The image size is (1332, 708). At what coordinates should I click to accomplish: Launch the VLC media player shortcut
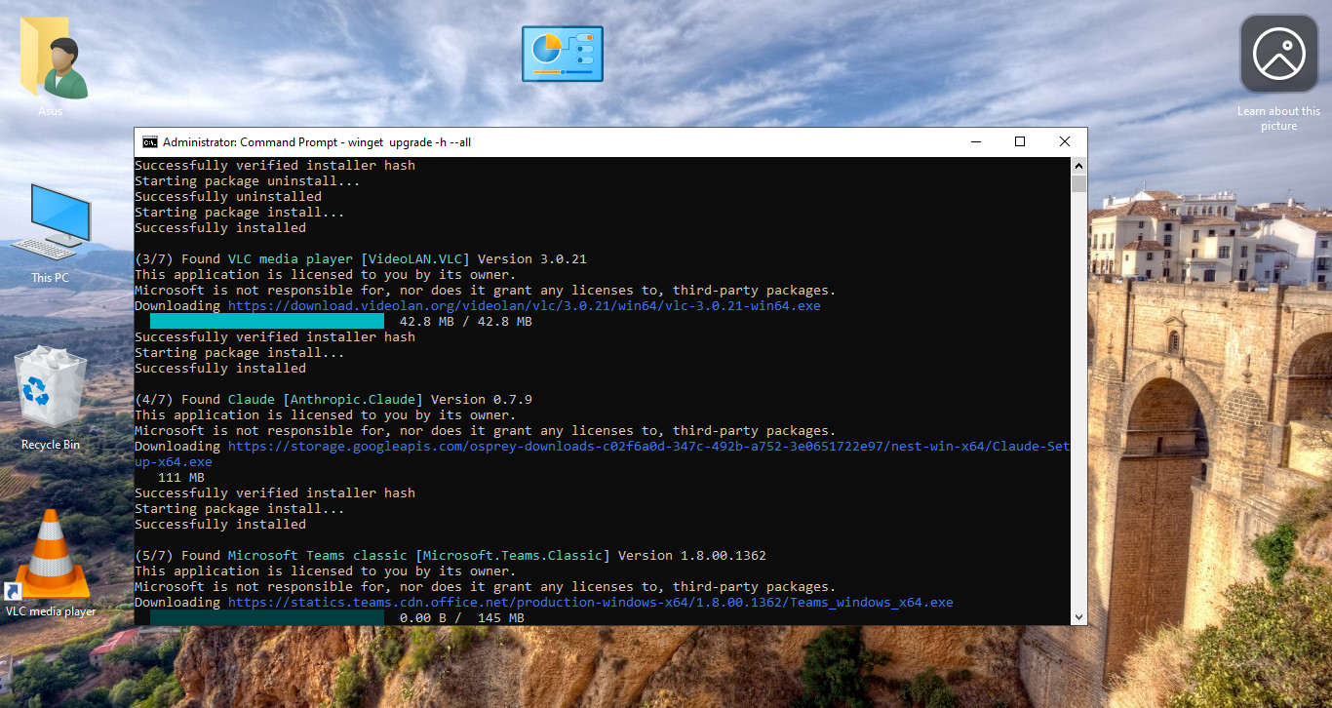coord(49,554)
